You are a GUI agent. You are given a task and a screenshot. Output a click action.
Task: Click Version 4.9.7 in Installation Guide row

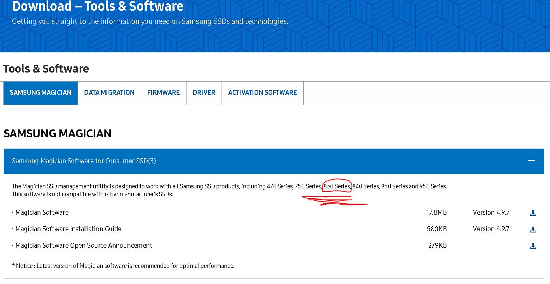click(x=491, y=229)
